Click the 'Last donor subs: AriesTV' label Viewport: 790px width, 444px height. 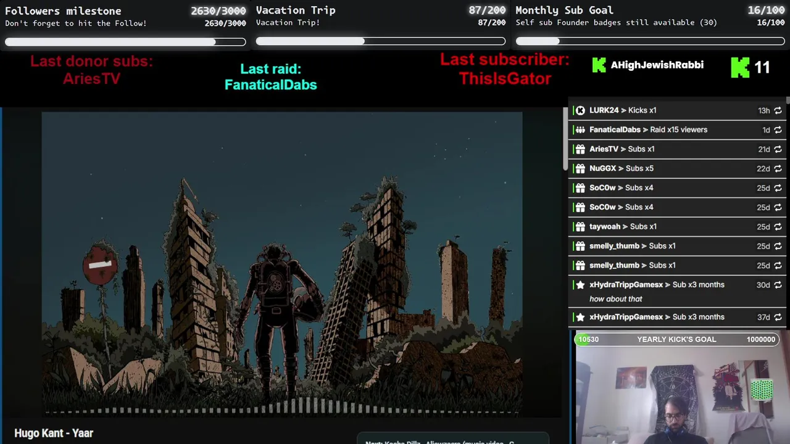click(x=91, y=70)
